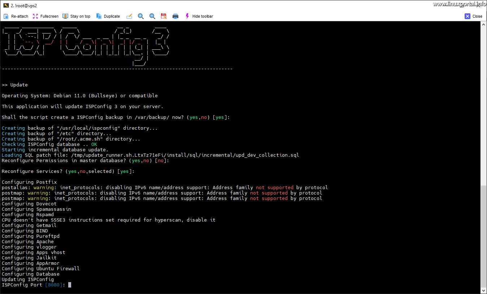Click the rename session pencil icon
Image resolution: width=487 pixels, height=294 pixels.
coord(129,16)
